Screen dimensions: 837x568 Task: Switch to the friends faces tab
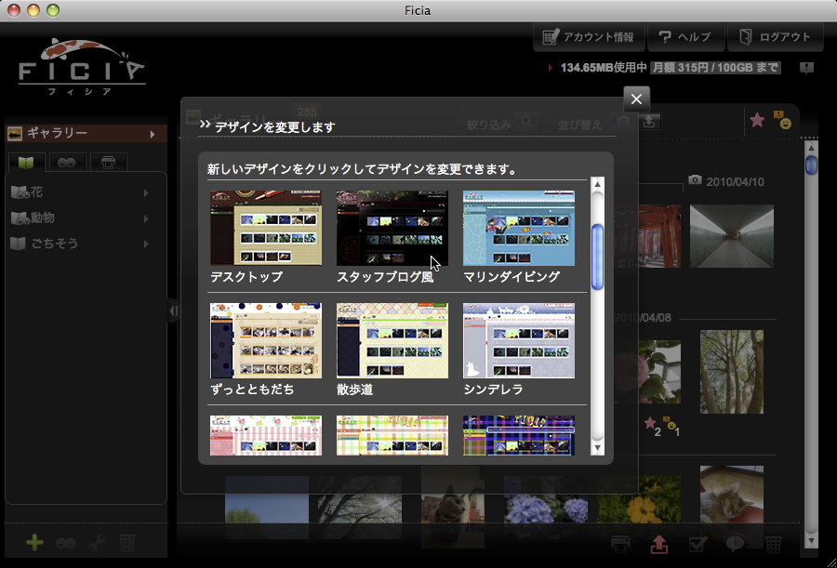(67, 163)
